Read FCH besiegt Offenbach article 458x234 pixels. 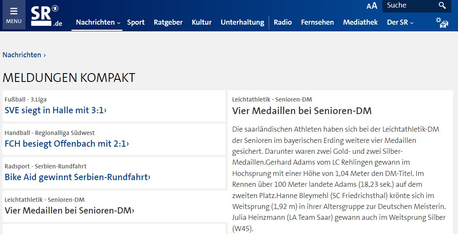click(67, 144)
